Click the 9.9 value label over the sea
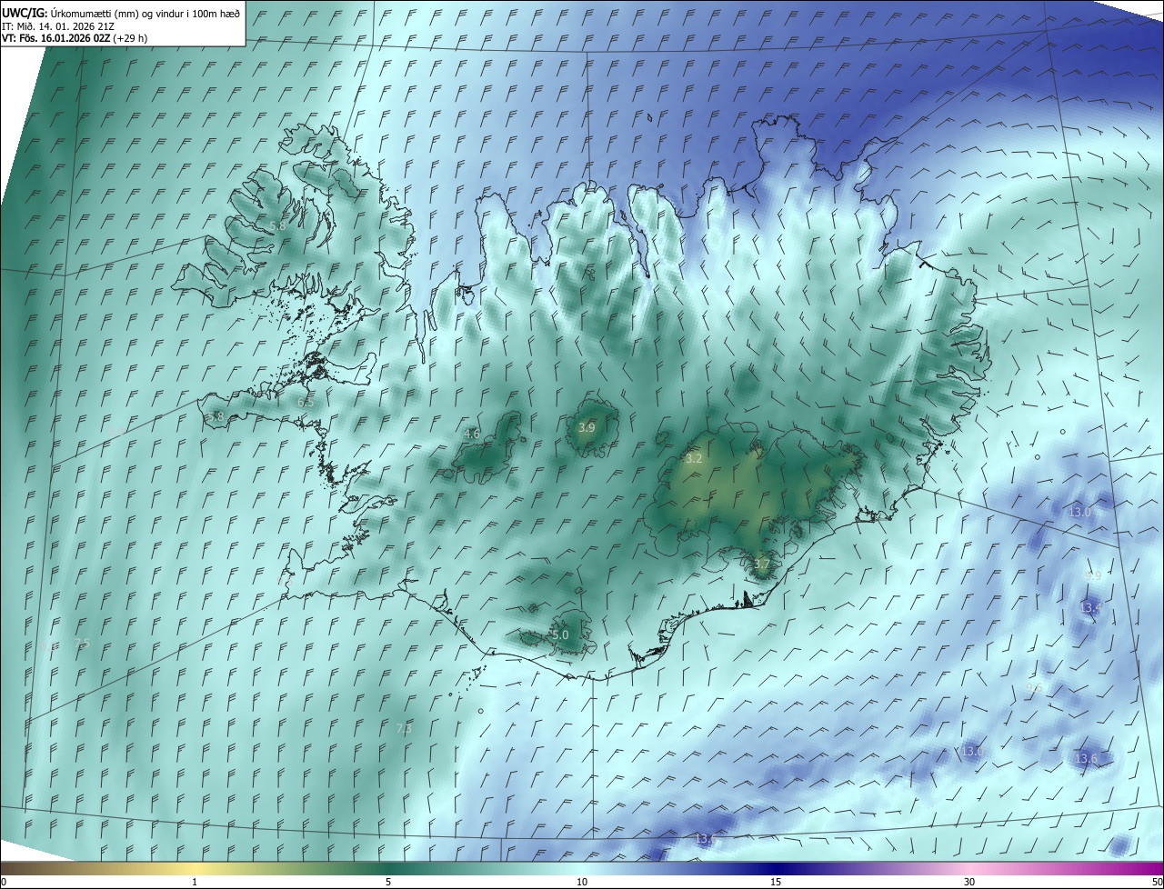The width and height of the screenshot is (1164, 889). (1093, 575)
